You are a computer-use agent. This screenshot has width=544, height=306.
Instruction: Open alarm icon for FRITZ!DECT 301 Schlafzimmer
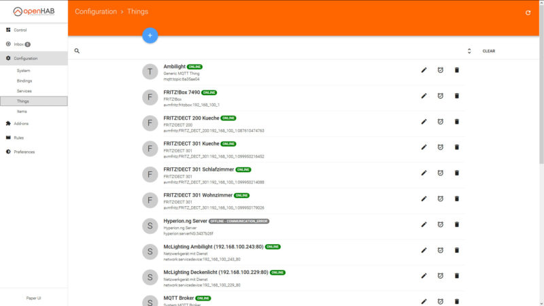click(440, 173)
